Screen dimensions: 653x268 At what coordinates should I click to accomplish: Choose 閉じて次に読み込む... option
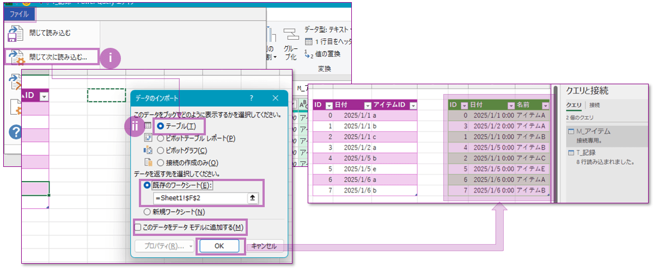[58, 56]
